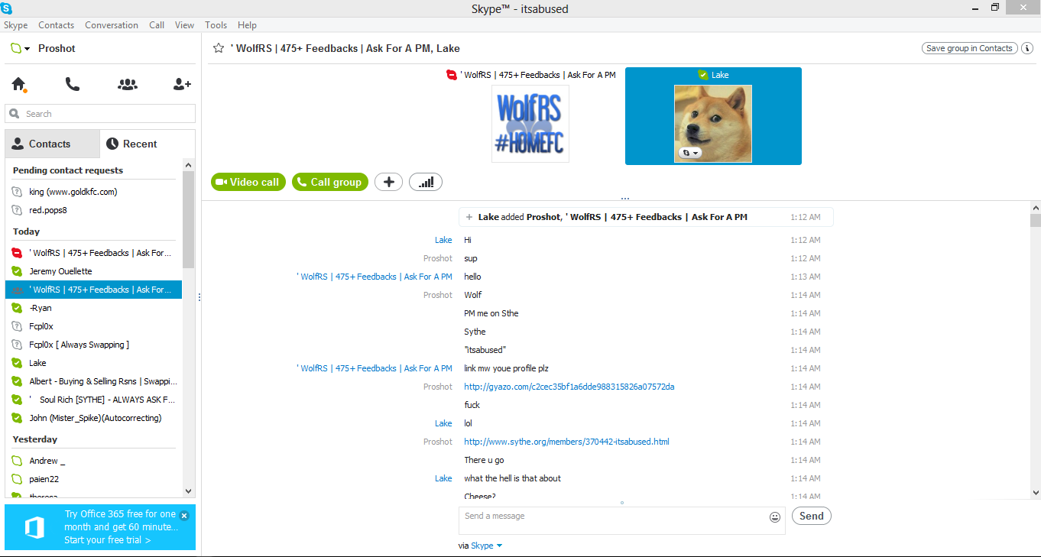This screenshot has width=1041, height=557.
Task: Click the chat scroll down arrow
Action: pos(1036,493)
